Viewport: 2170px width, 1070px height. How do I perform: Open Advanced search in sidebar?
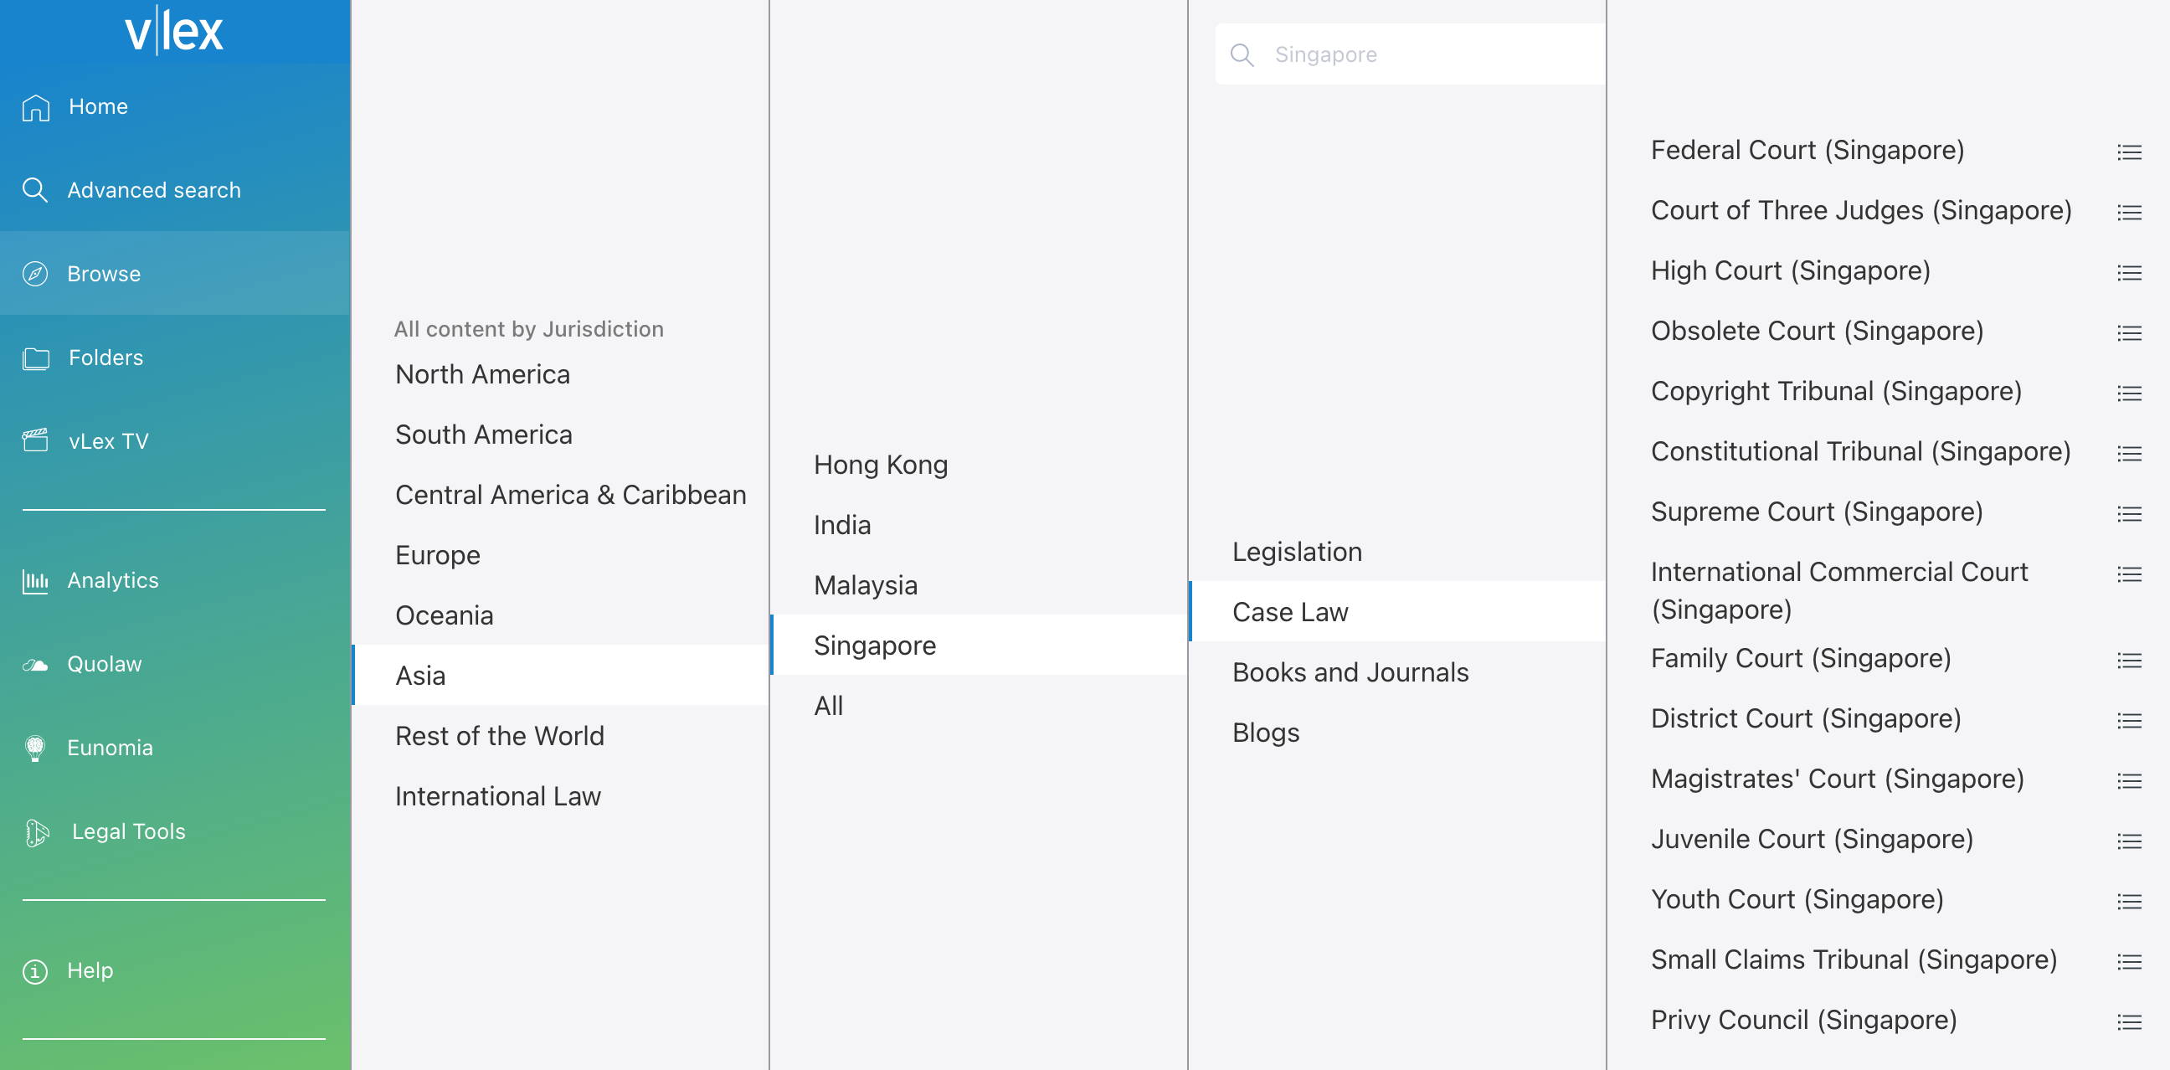pos(175,190)
